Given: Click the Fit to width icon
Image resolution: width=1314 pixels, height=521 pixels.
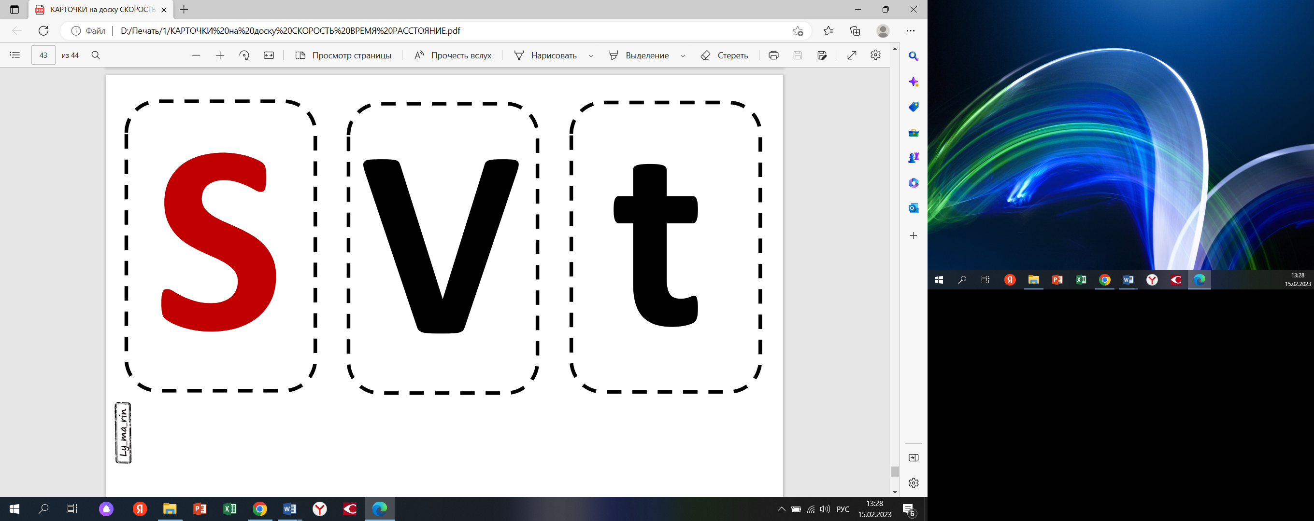Looking at the screenshot, I should (x=269, y=55).
